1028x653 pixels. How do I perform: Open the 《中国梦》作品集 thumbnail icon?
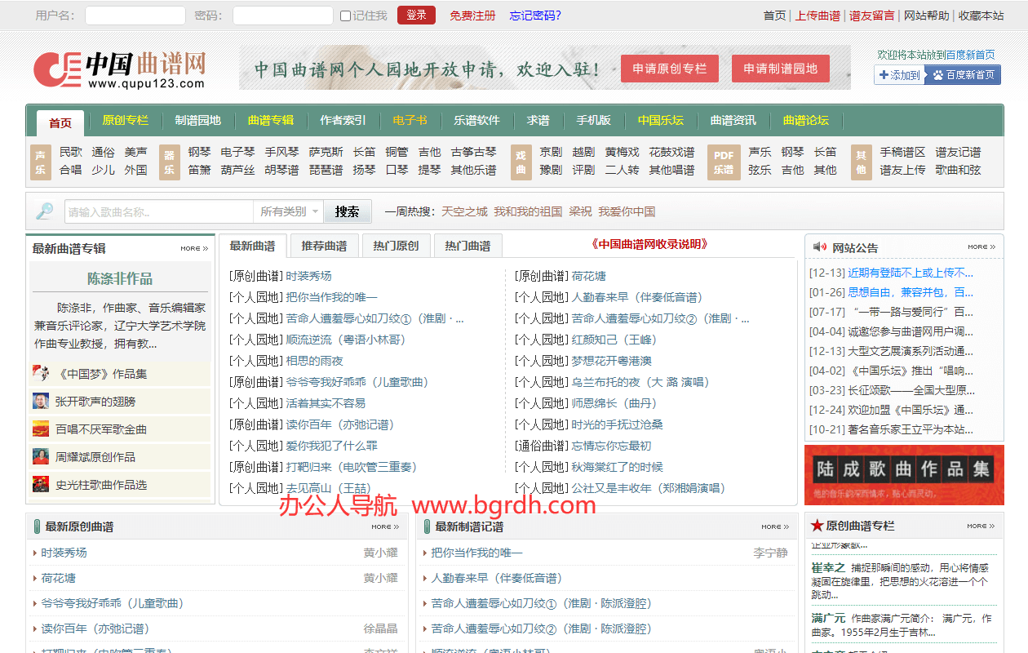click(41, 374)
